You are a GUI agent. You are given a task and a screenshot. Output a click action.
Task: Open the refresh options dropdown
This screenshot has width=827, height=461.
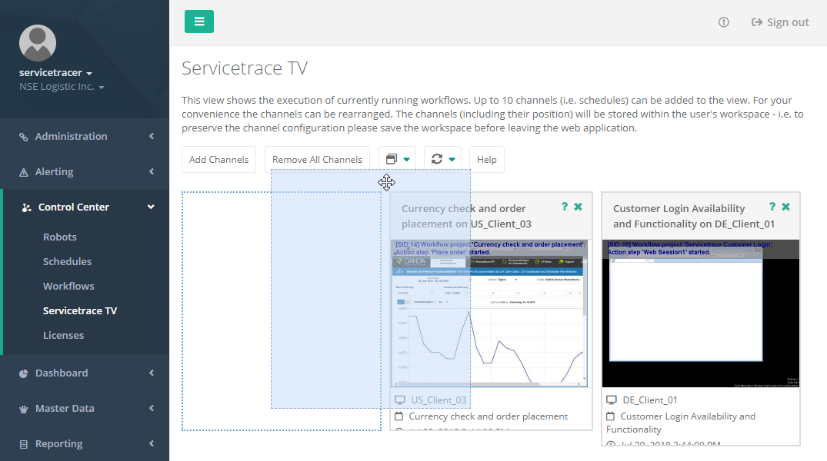pyautogui.click(x=442, y=160)
